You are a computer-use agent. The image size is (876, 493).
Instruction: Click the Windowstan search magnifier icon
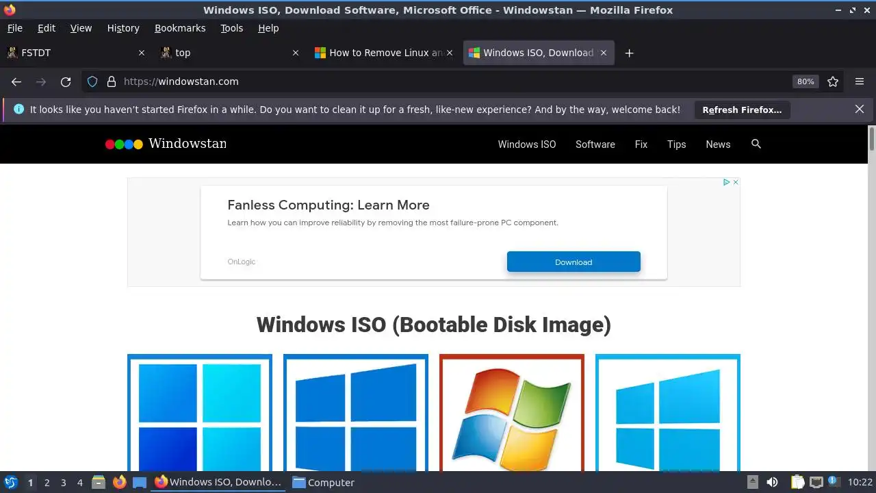click(756, 144)
